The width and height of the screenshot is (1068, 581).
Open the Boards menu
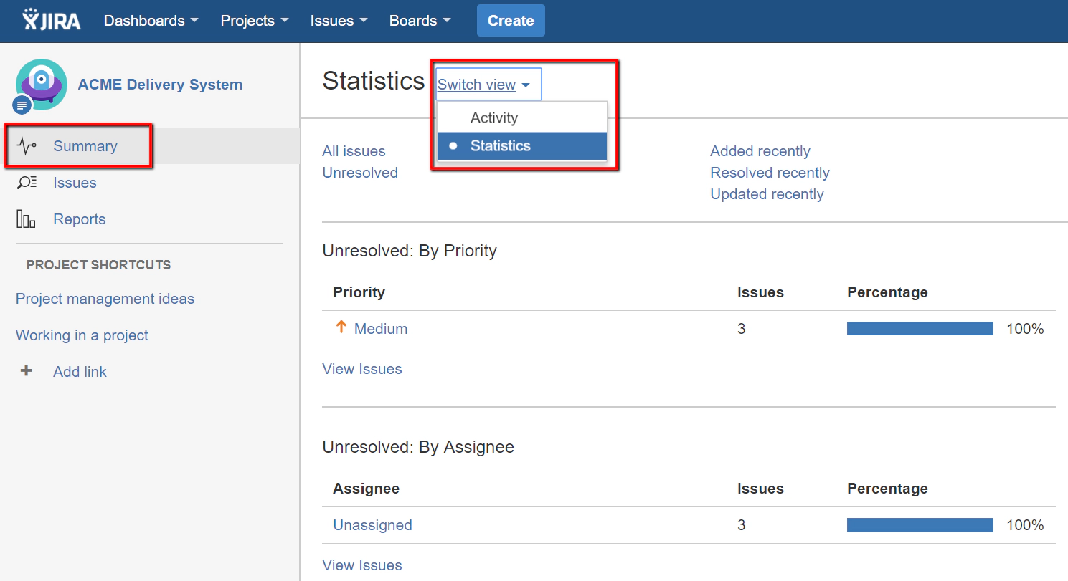click(x=420, y=21)
